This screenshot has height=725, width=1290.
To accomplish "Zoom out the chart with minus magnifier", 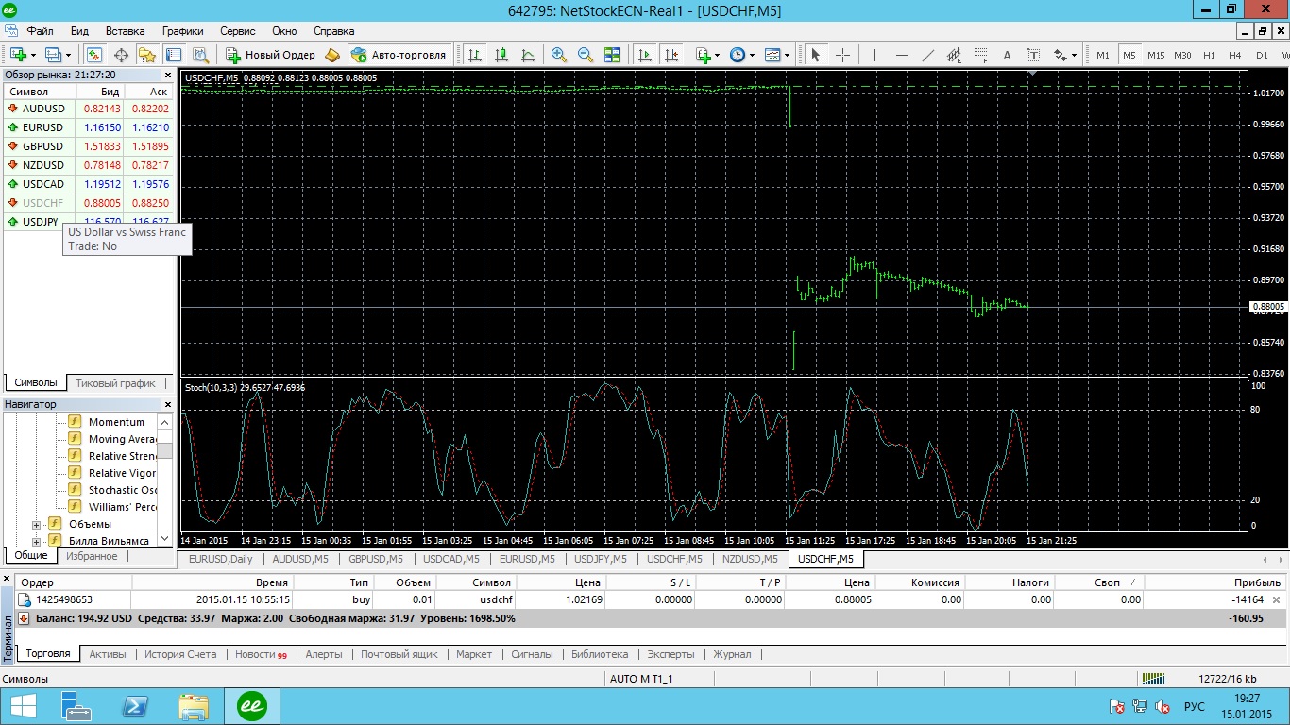I will point(586,55).
